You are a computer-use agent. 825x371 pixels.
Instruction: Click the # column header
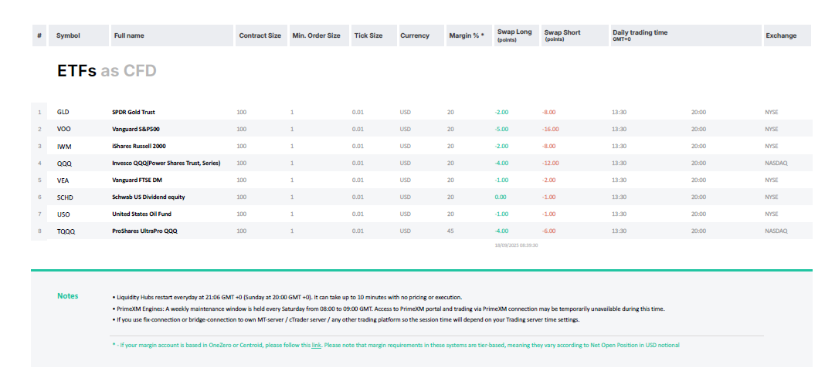pyautogui.click(x=39, y=35)
